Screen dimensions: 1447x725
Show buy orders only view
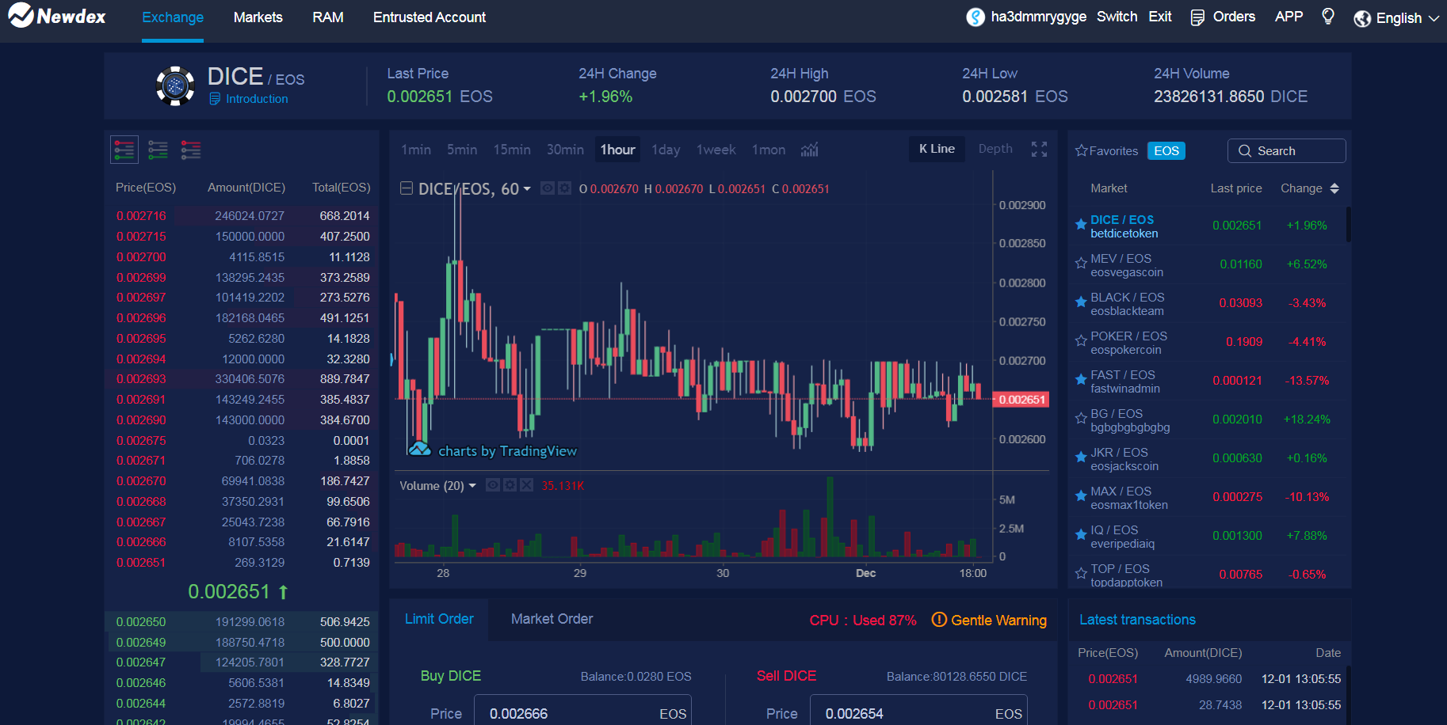coord(158,150)
